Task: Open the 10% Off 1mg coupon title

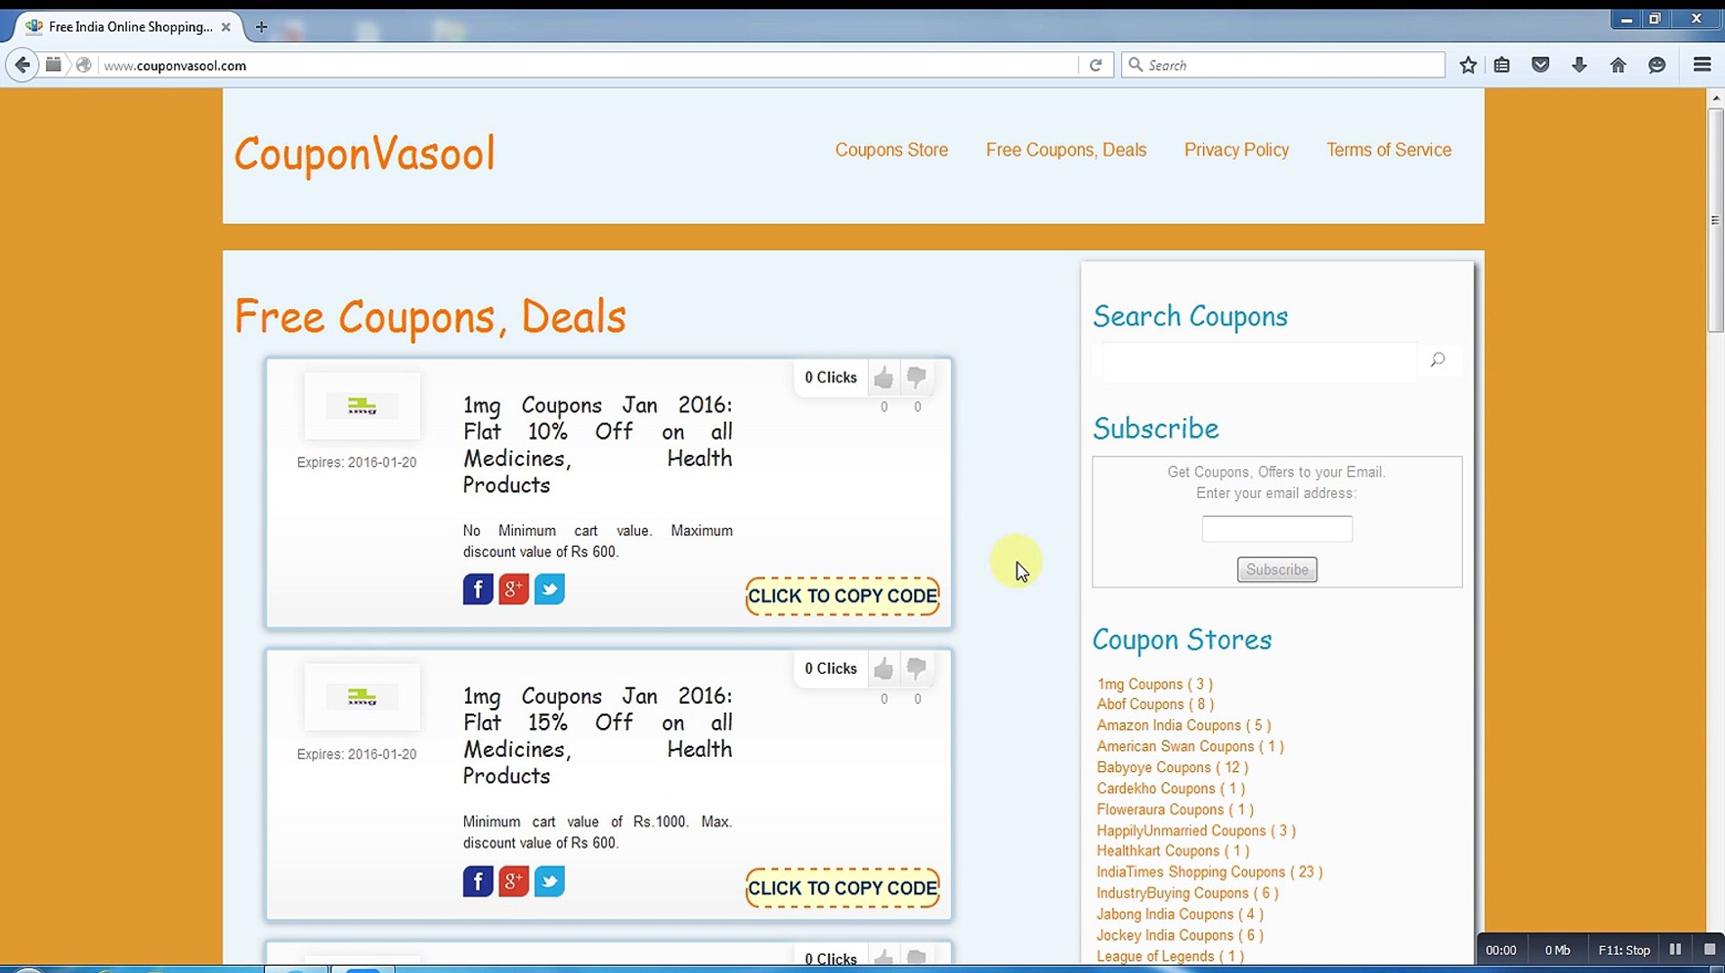Action: point(598,445)
